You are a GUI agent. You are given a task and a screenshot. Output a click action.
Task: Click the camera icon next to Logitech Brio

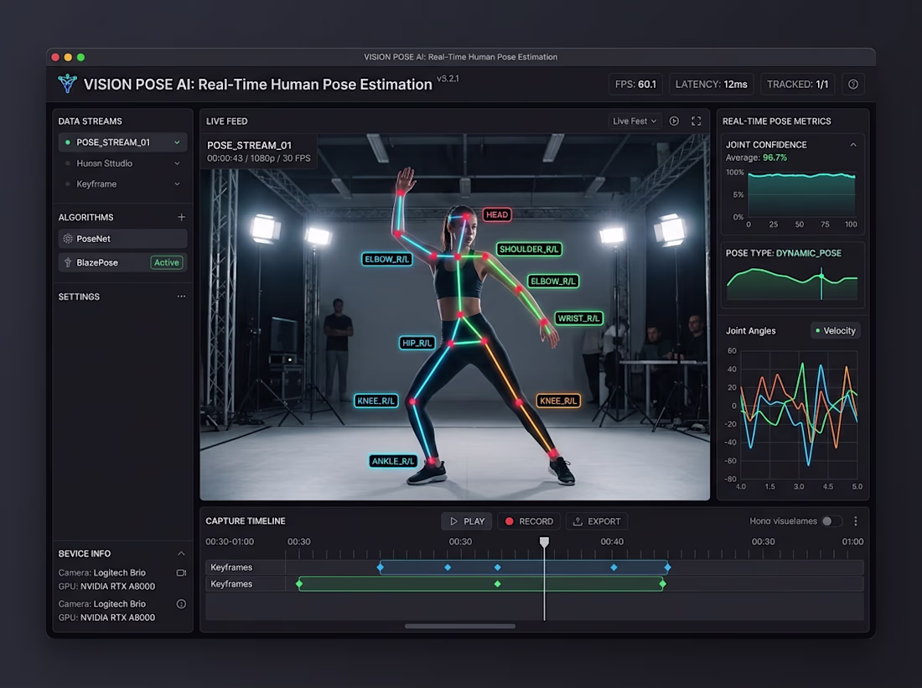click(x=181, y=572)
